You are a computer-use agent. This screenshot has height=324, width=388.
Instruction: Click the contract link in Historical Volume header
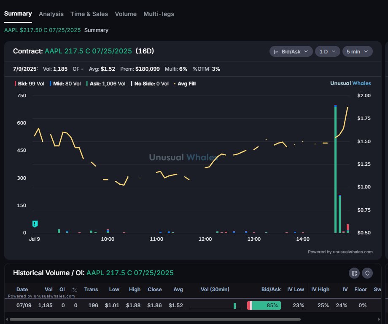[x=130, y=273]
